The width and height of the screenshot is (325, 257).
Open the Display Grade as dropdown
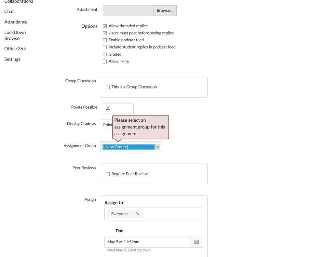tap(106, 125)
